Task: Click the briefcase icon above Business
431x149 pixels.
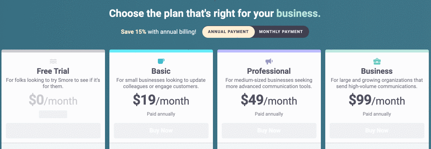Action: [377, 61]
